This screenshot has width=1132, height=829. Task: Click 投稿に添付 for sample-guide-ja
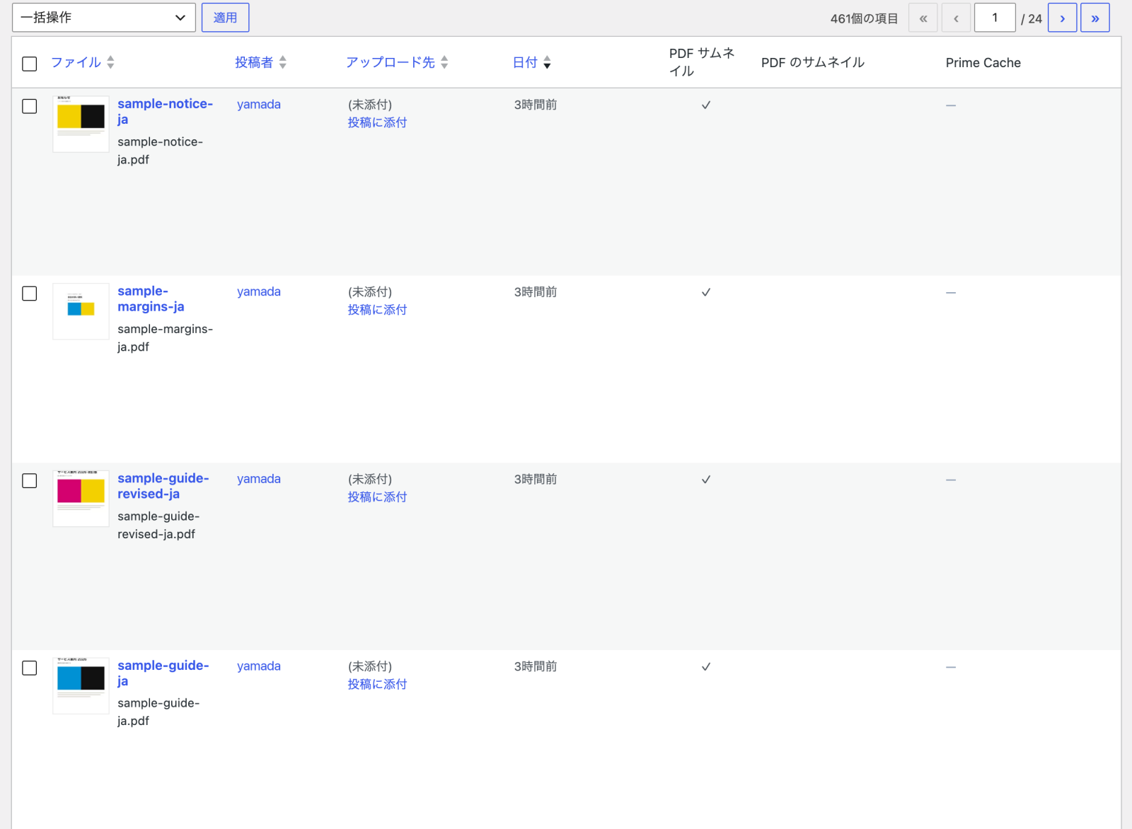[x=377, y=684]
